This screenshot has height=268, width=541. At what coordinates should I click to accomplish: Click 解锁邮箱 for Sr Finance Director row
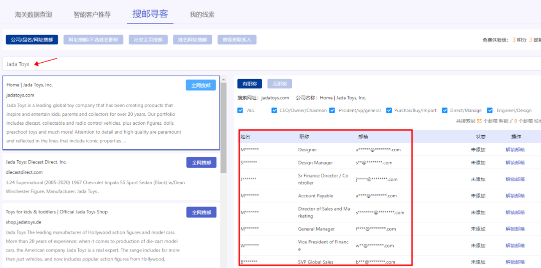515,179
